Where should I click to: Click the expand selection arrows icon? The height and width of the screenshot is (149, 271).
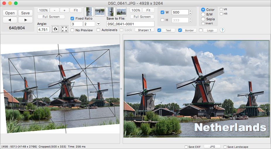point(64,29)
